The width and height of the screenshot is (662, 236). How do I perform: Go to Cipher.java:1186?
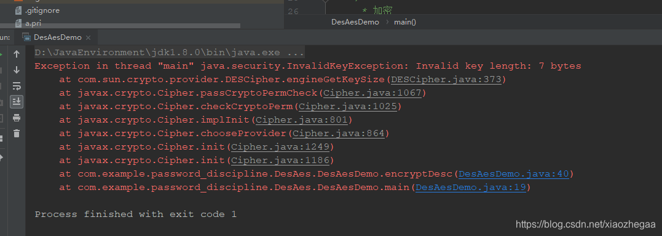click(280, 160)
